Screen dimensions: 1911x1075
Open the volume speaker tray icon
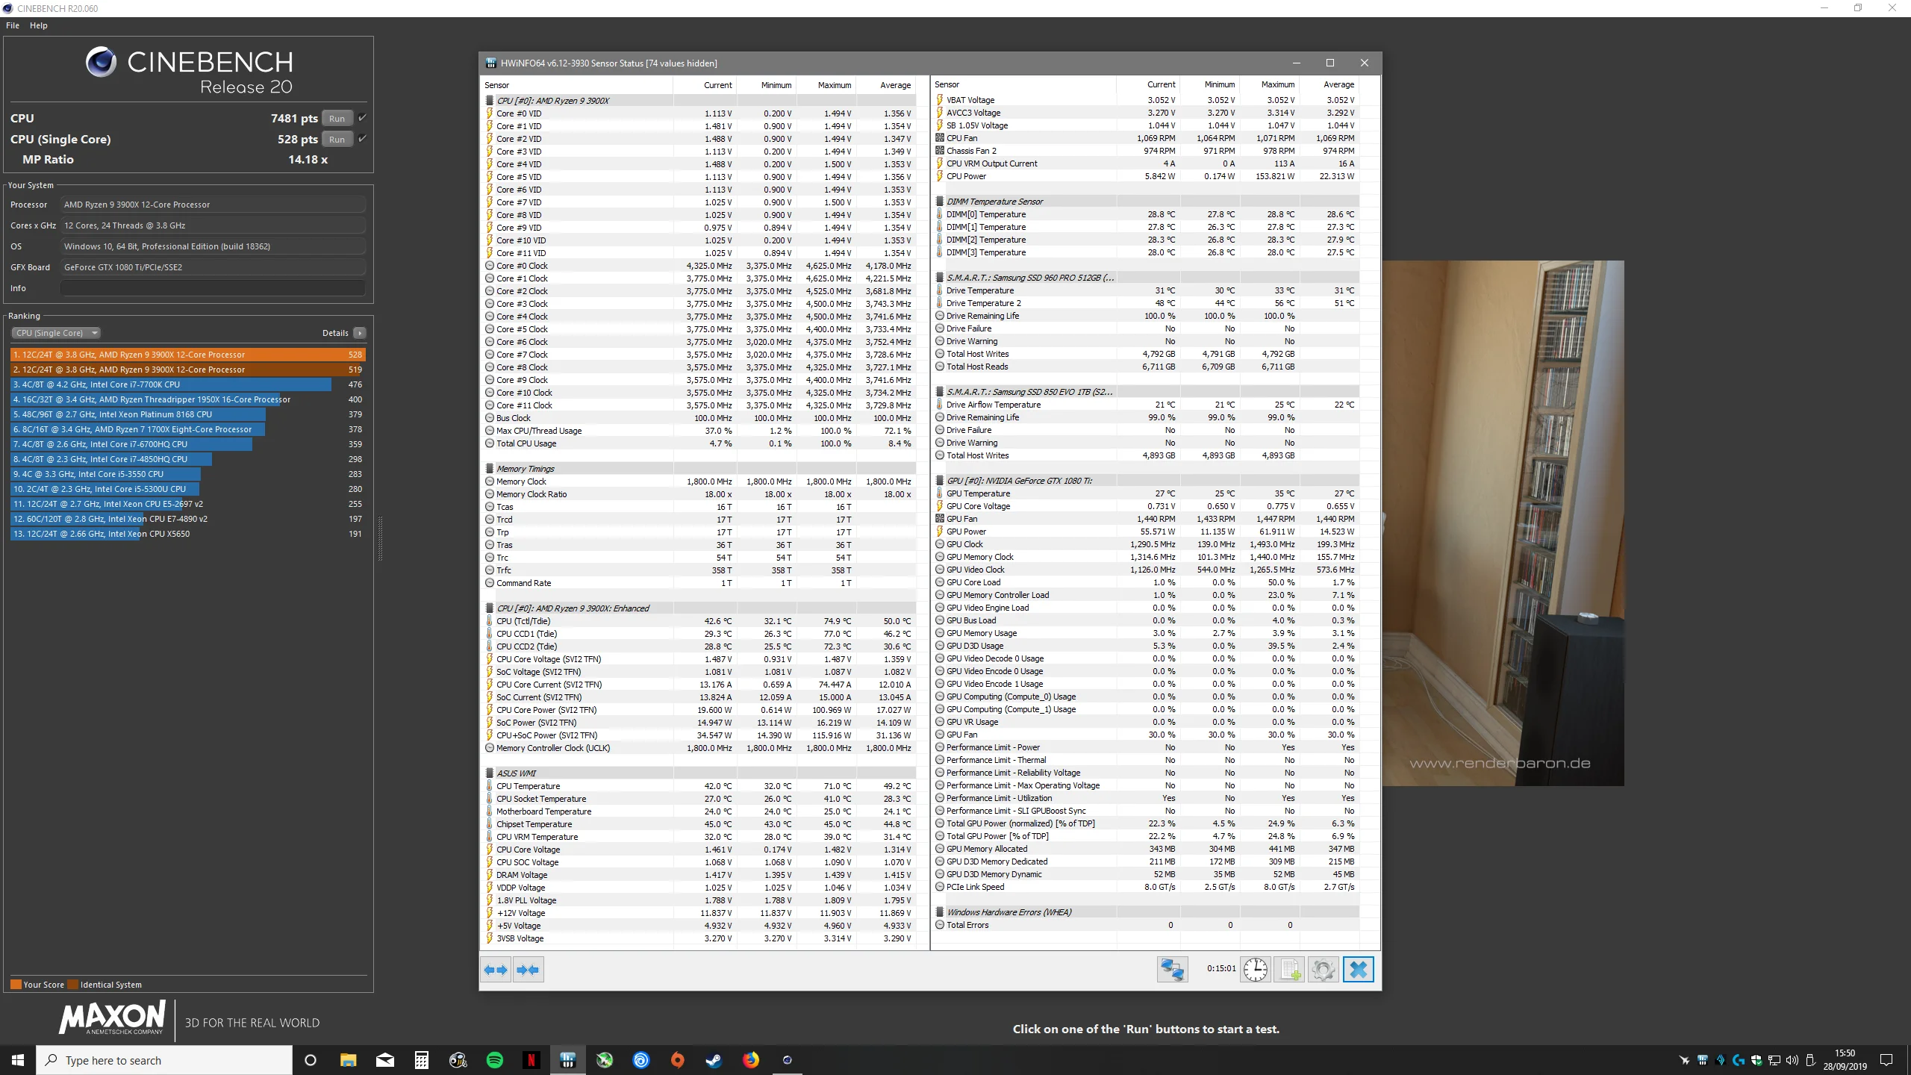[x=1792, y=1060]
